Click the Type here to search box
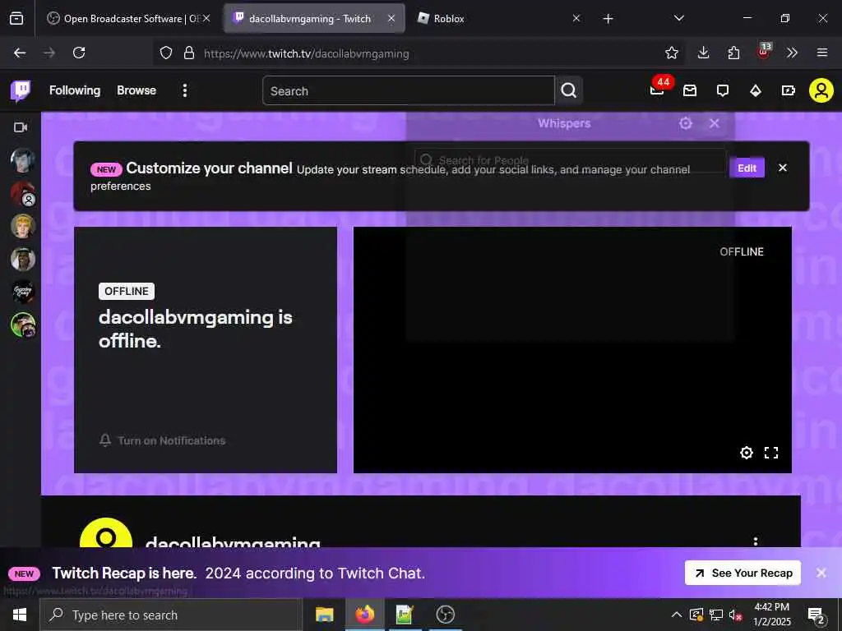Viewport: 842px width, 631px height. coord(171,615)
